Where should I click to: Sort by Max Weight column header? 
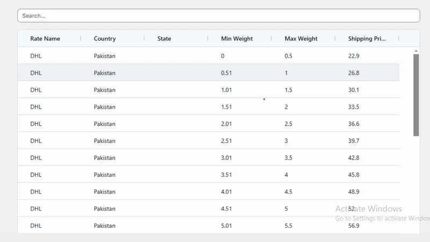point(301,39)
